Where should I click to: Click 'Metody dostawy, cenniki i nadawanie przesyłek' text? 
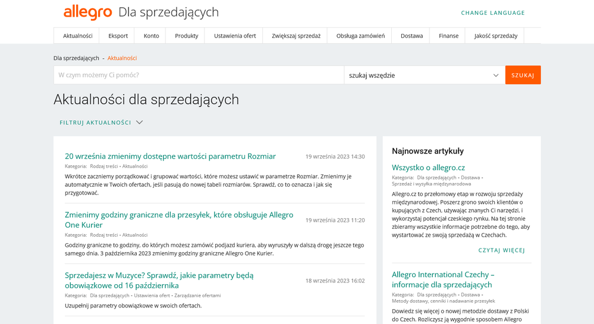[443, 301]
